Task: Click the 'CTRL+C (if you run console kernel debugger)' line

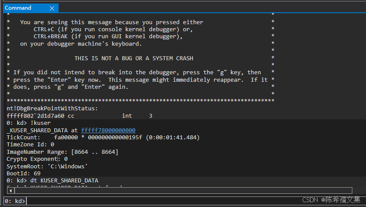Action: click(x=113, y=29)
